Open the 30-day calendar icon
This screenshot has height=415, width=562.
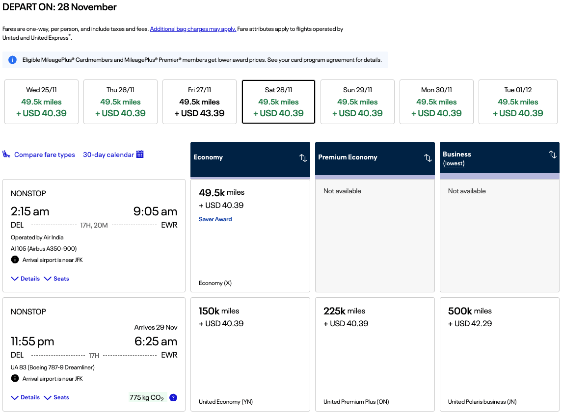pyautogui.click(x=140, y=155)
